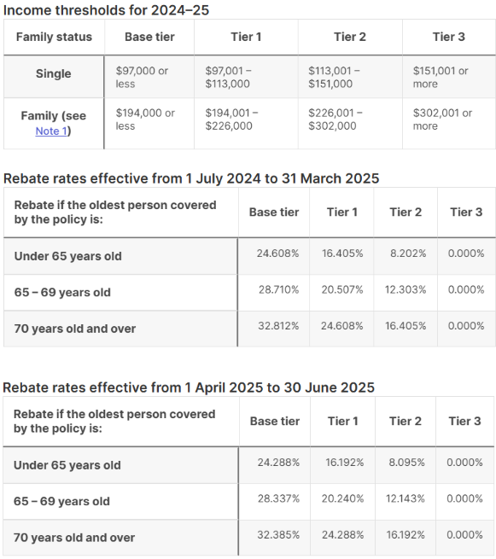This screenshot has height=559, width=496.
Task: Click the $97,000 or less cell
Action: point(149,76)
